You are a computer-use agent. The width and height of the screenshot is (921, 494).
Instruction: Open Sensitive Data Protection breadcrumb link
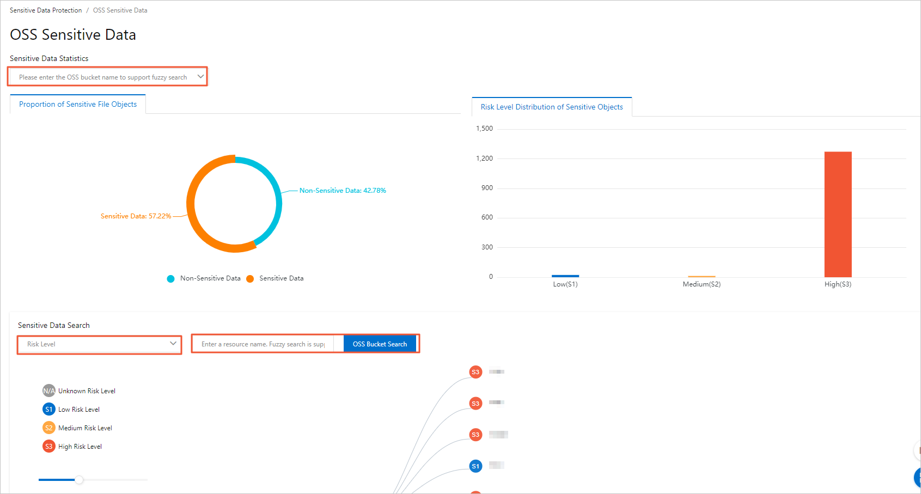(x=46, y=10)
